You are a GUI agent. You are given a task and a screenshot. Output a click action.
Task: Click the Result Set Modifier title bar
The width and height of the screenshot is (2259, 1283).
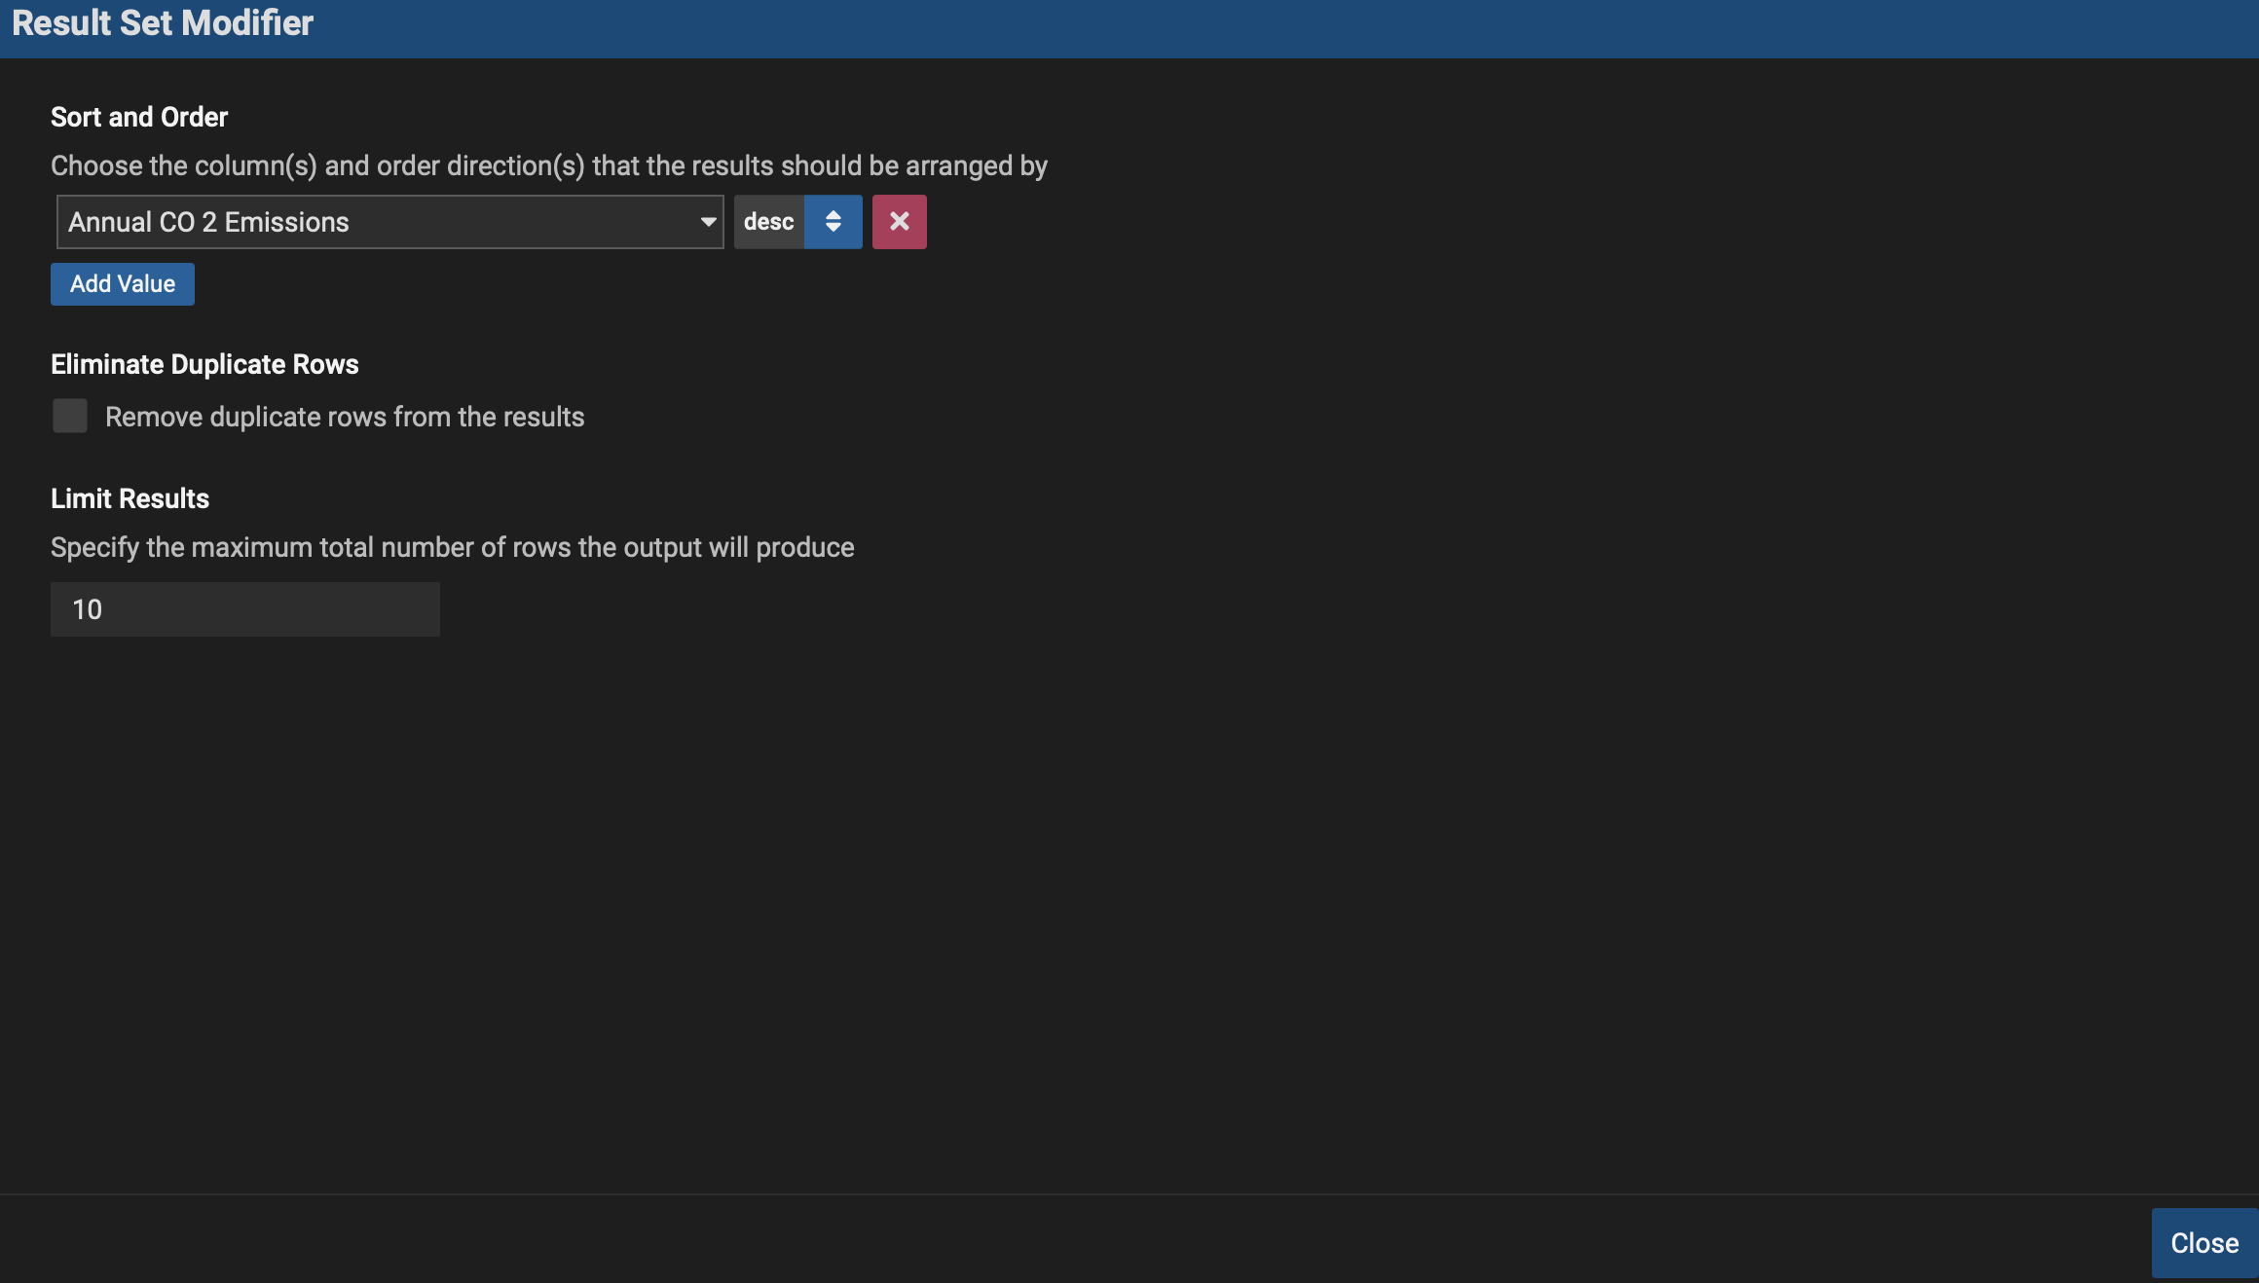161,22
